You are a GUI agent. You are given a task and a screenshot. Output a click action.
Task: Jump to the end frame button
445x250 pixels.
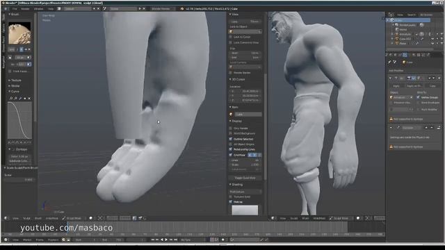(176, 240)
